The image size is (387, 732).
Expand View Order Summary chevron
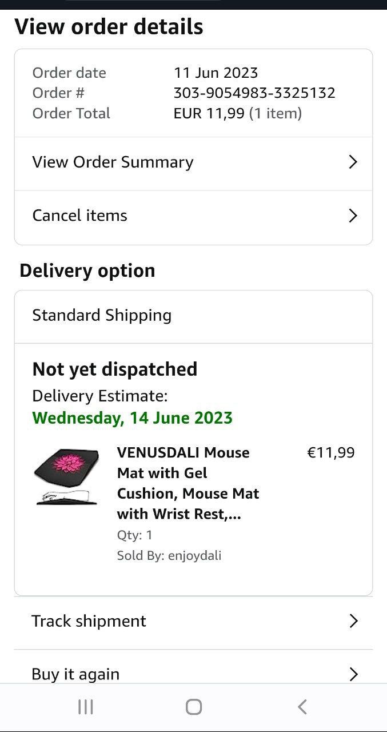point(353,162)
